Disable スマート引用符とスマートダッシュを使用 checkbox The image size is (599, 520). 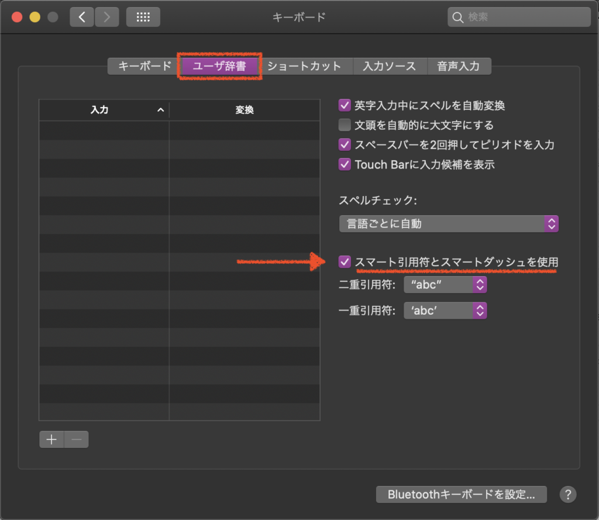[345, 261]
